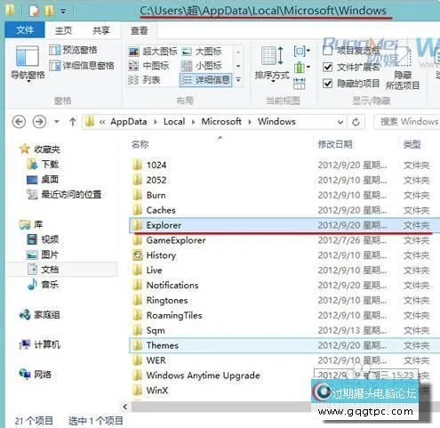Open Desktop (桌面) in the sidebar
Screen dimensions: 440x428
point(43,179)
